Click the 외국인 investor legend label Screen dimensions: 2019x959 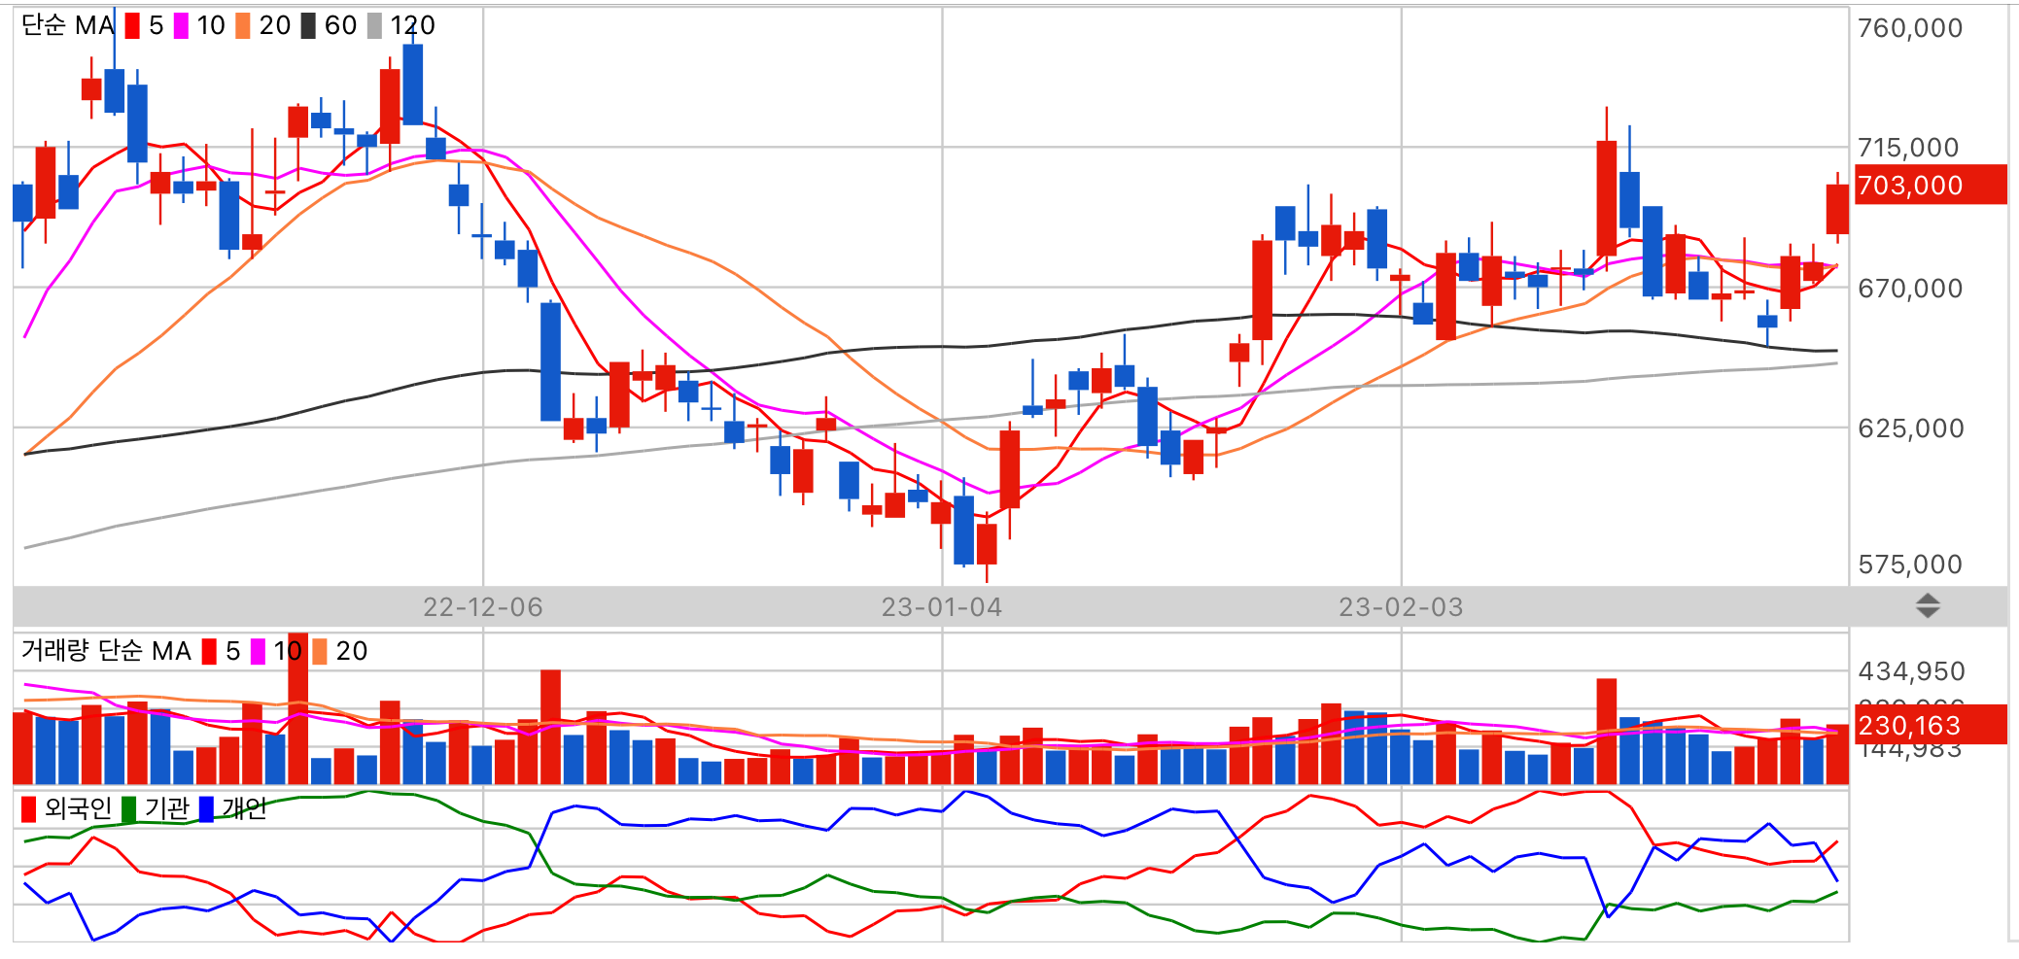(x=78, y=808)
